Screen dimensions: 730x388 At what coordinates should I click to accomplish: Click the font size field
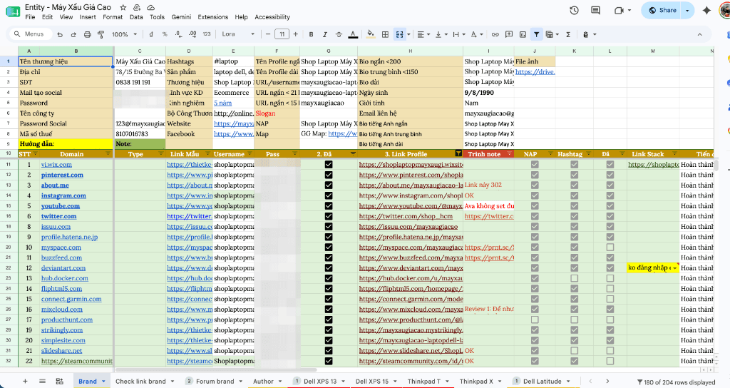(282, 34)
